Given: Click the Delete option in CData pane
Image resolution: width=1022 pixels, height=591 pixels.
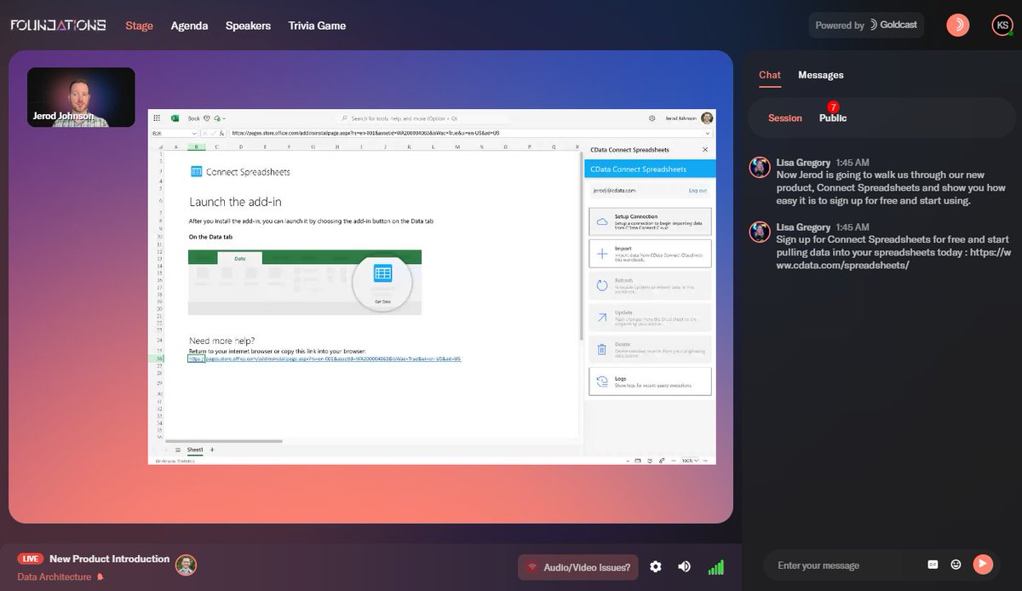Looking at the screenshot, I should [650, 348].
